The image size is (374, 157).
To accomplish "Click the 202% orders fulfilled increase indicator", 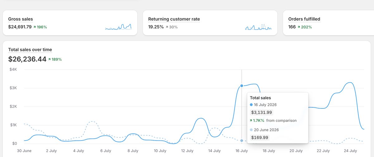I will coord(305,27).
